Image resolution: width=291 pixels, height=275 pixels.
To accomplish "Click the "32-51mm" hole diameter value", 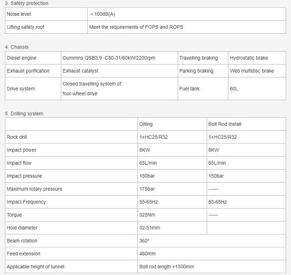I will coord(150,228).
